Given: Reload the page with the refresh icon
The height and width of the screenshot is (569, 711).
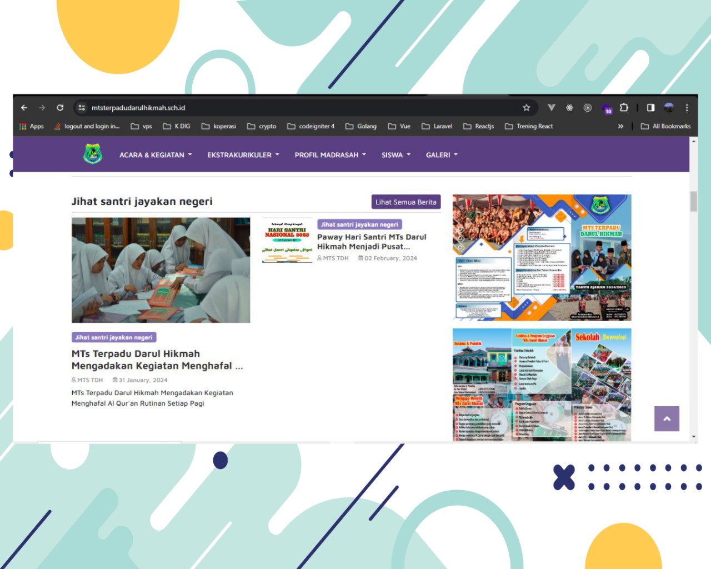Looking at the screenshot, I should [x=60, y=108].
